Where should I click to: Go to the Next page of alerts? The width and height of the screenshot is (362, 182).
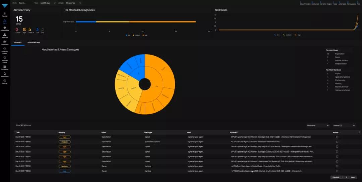[353, 177]
